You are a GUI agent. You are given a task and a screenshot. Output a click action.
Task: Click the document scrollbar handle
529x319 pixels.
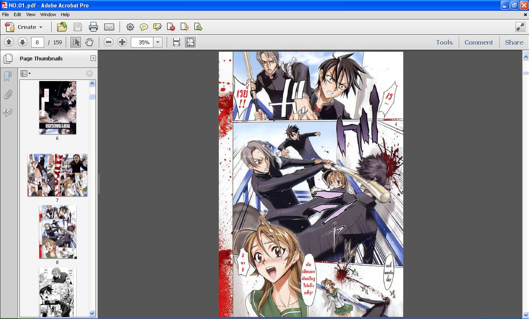coord(526,73)
